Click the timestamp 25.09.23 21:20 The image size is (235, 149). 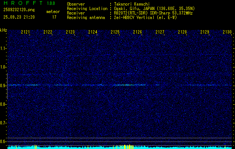[19, 17]
